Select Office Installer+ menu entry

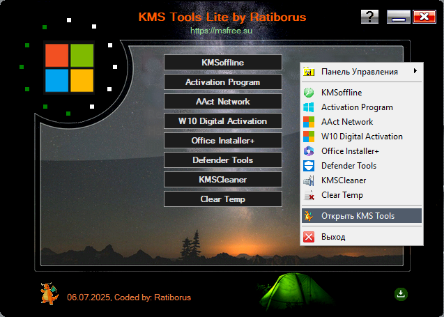coord(362,151)
